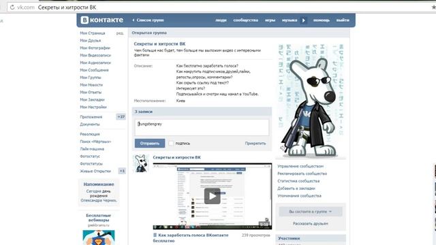This screenshot has width=436, height=245.
Task: Open Лайк-машина app link
Action: point(92,149)
